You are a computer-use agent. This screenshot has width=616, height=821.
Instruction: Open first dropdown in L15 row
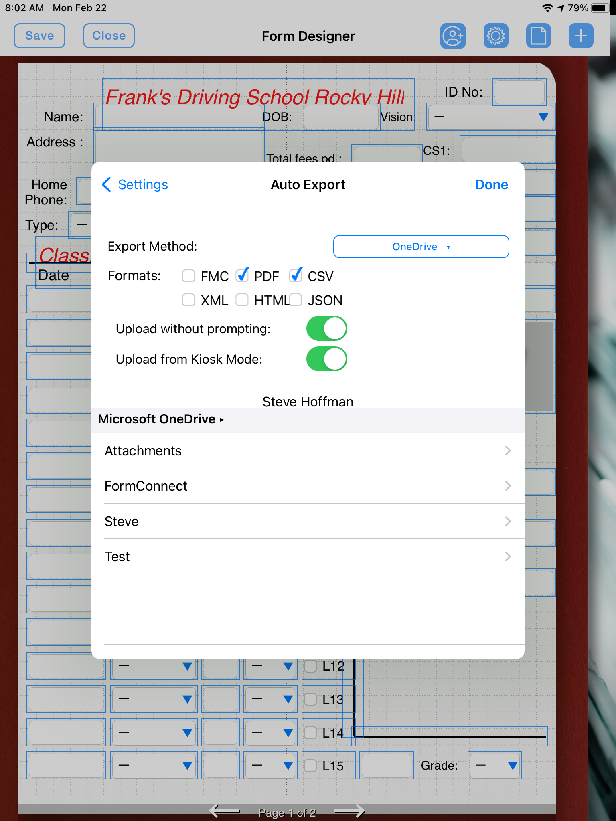154,765
